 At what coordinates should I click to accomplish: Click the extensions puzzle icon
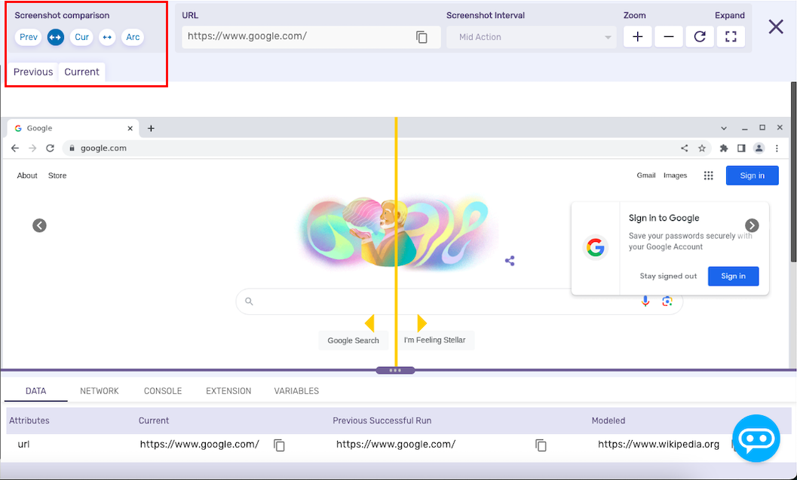click(x=724, y=148)
